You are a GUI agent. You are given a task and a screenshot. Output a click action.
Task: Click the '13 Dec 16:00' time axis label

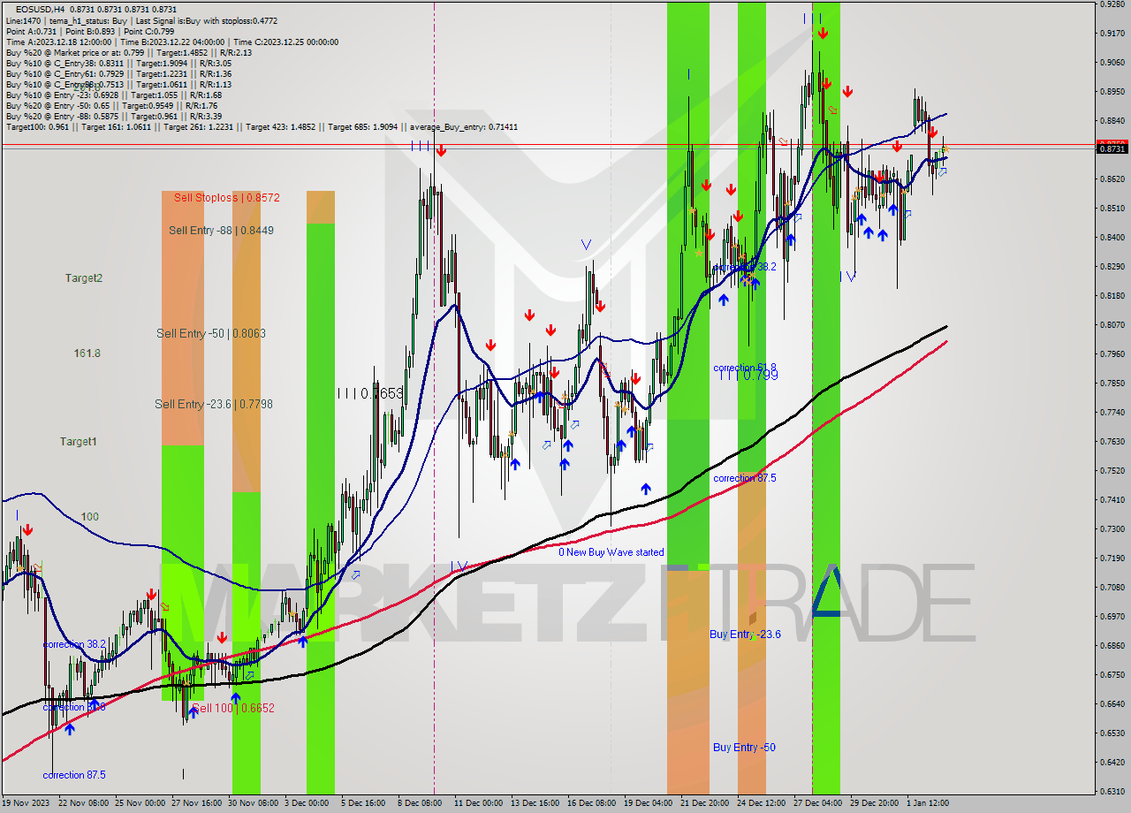point(537,803)
